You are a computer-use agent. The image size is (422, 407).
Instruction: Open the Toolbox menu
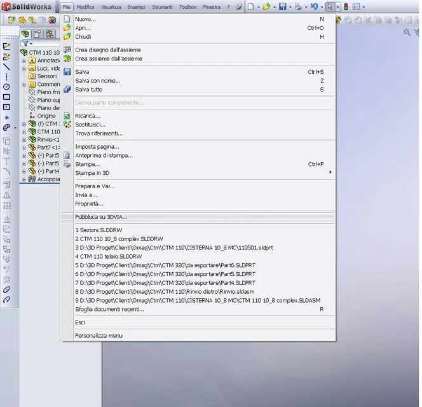pos(187,7)
